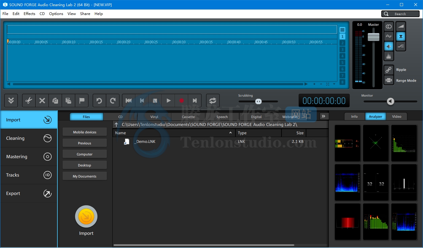Image resolution: width=423 pixels, height=248 pixels.
Task: Expand more import tabs chevron
Action: pos(324,116)
